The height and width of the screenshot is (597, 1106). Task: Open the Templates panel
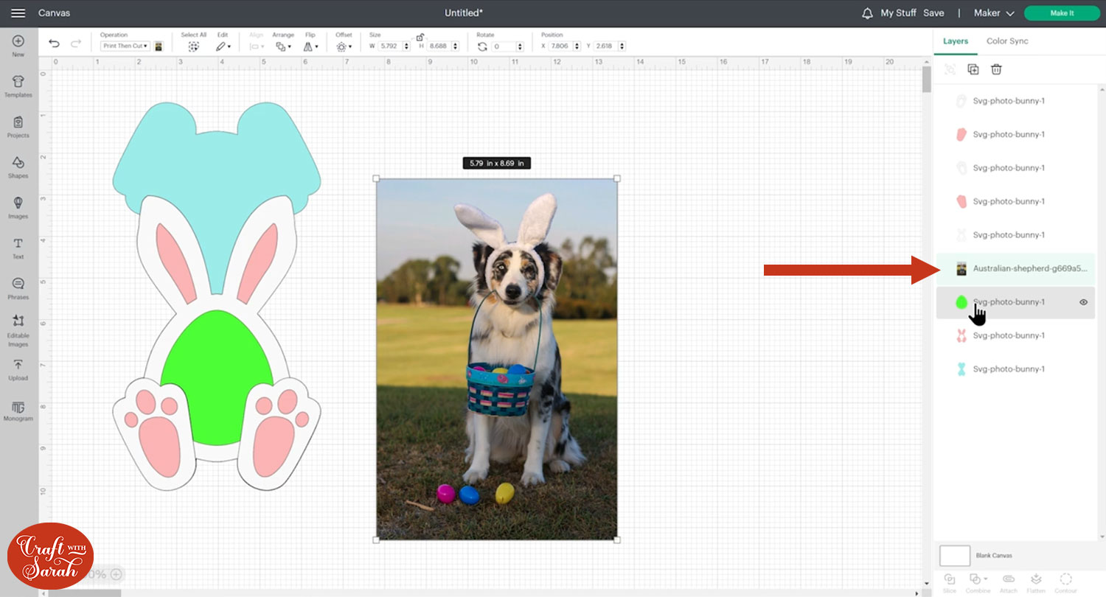click(x=18, y=85)
